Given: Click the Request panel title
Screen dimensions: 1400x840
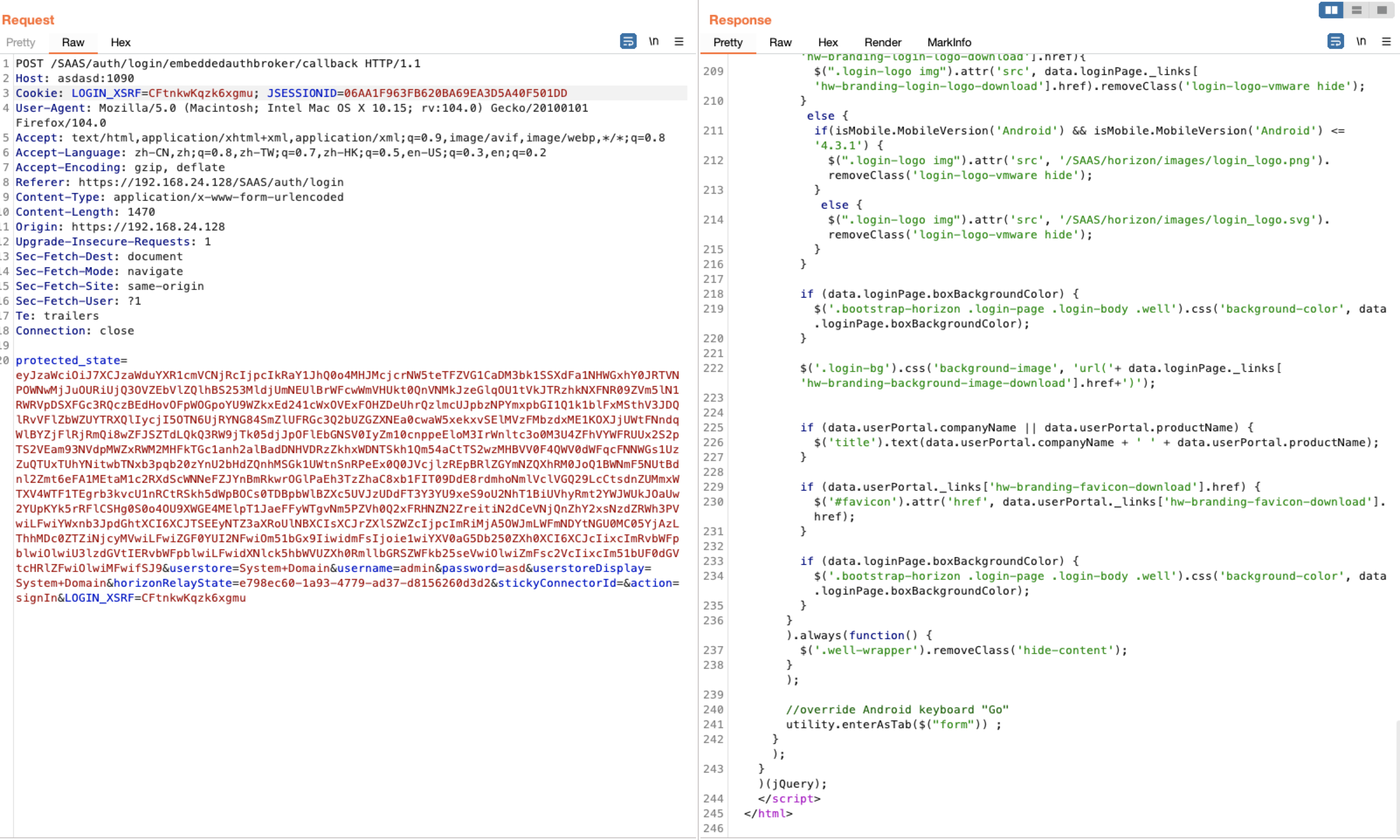Looking at the screenshot, I should coord(28,20).
